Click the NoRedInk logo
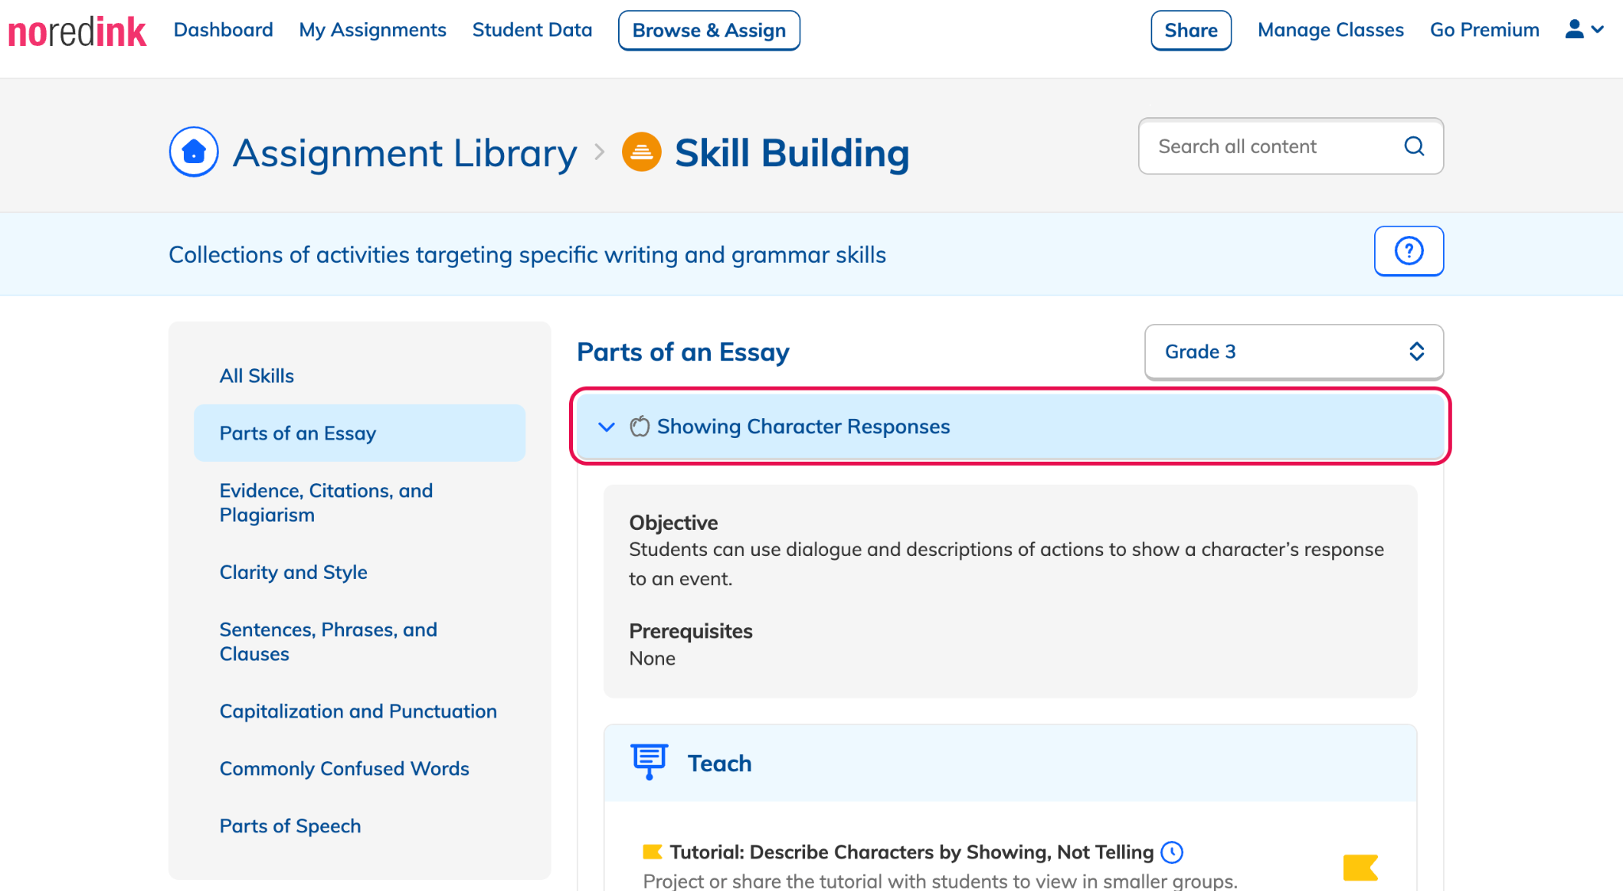This screenshot has width=1623, height=891. click(77, 32)
